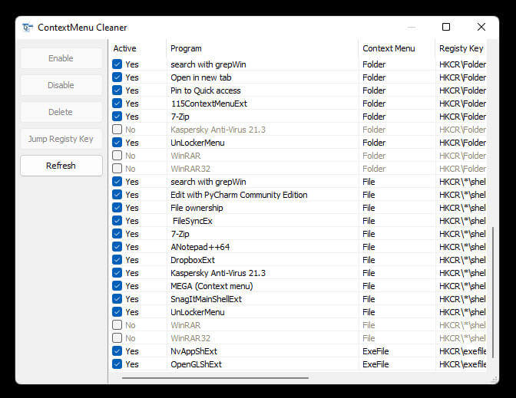The image size is (516, 398).
Task: Uncheck the 115ContextMenuExt checkbox
Action: click(x=117, y=104)
